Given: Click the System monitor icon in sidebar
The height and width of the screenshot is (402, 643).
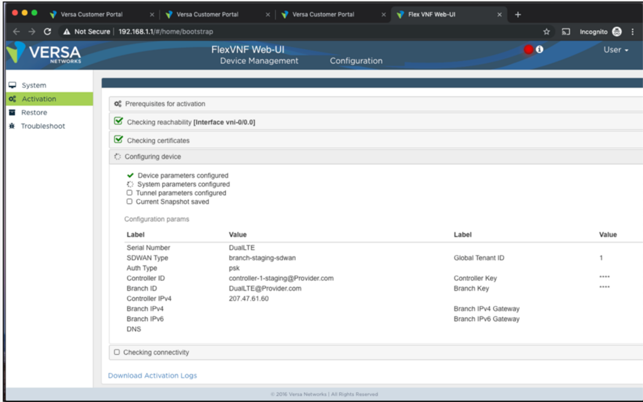Looking at the screenshot, I should coord(12,85).
